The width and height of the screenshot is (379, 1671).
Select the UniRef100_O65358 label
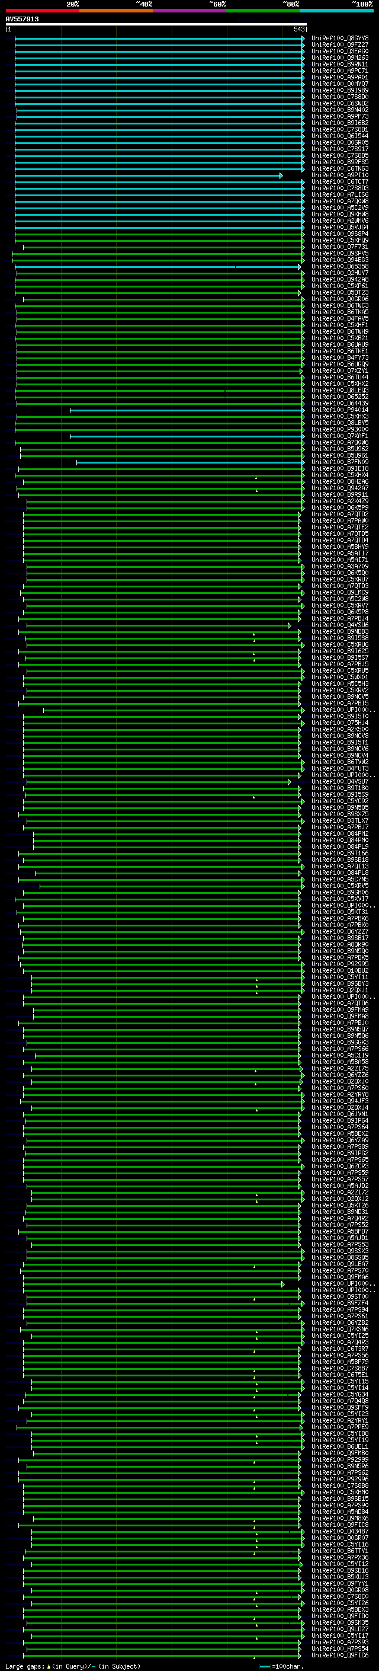point(339,267)
